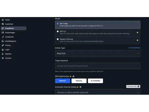Click the Login padlock icon
The width and height of the screenshot is (149, 112).
[x=3, y=50]
